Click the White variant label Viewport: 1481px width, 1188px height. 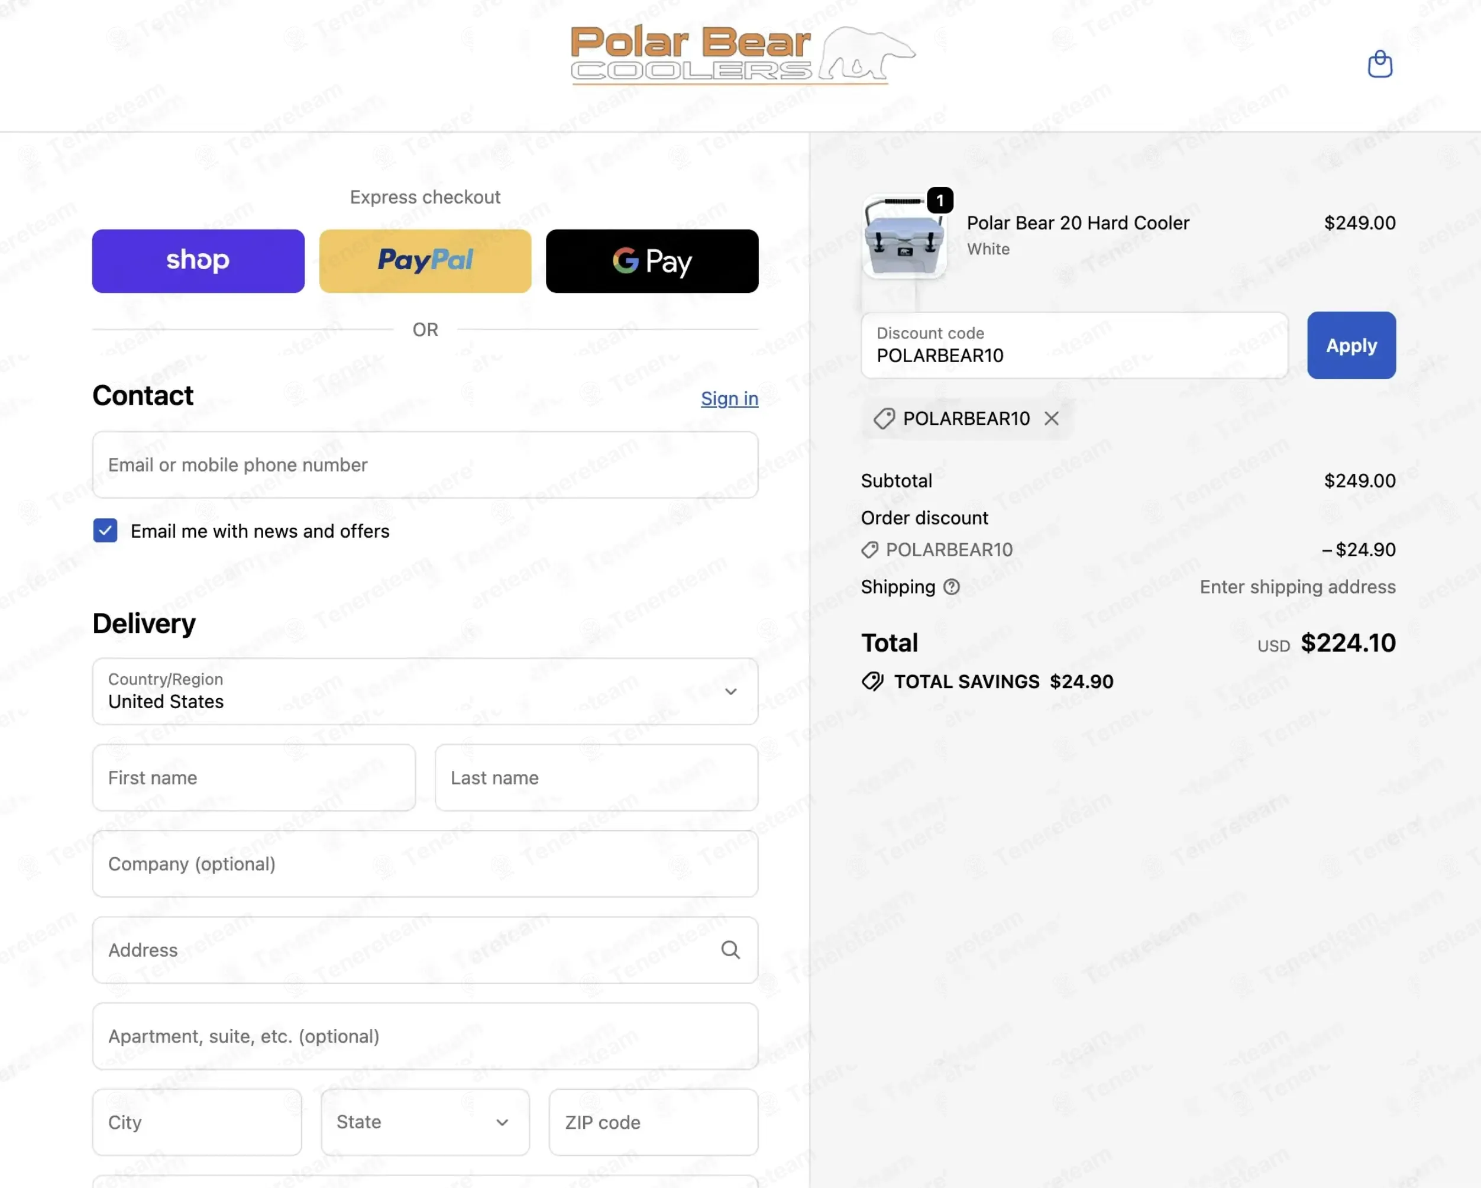click(x=988, y=248)
